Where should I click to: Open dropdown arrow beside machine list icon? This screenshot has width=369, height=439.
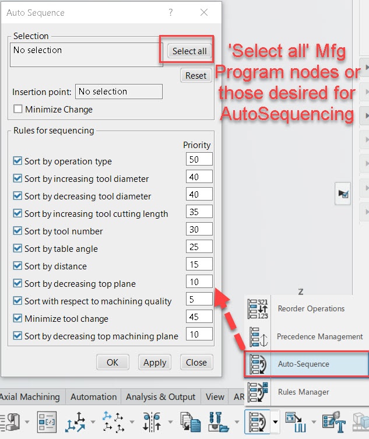point(27,422)
